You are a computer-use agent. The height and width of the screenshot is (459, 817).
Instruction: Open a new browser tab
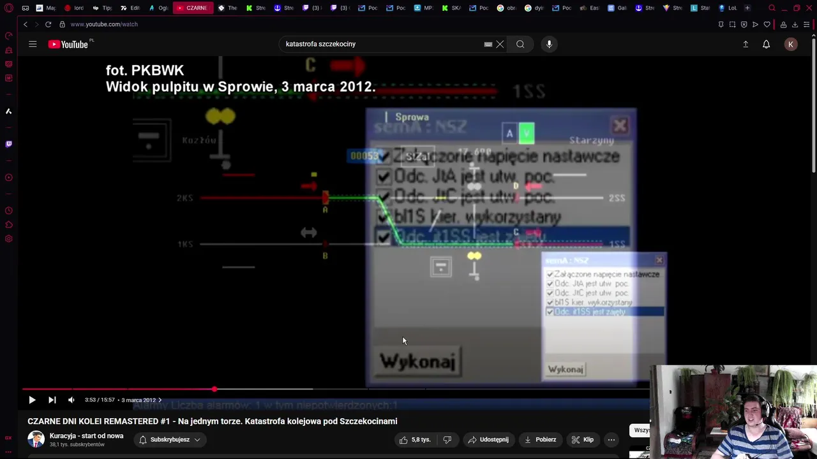click(x=747, y=8)
